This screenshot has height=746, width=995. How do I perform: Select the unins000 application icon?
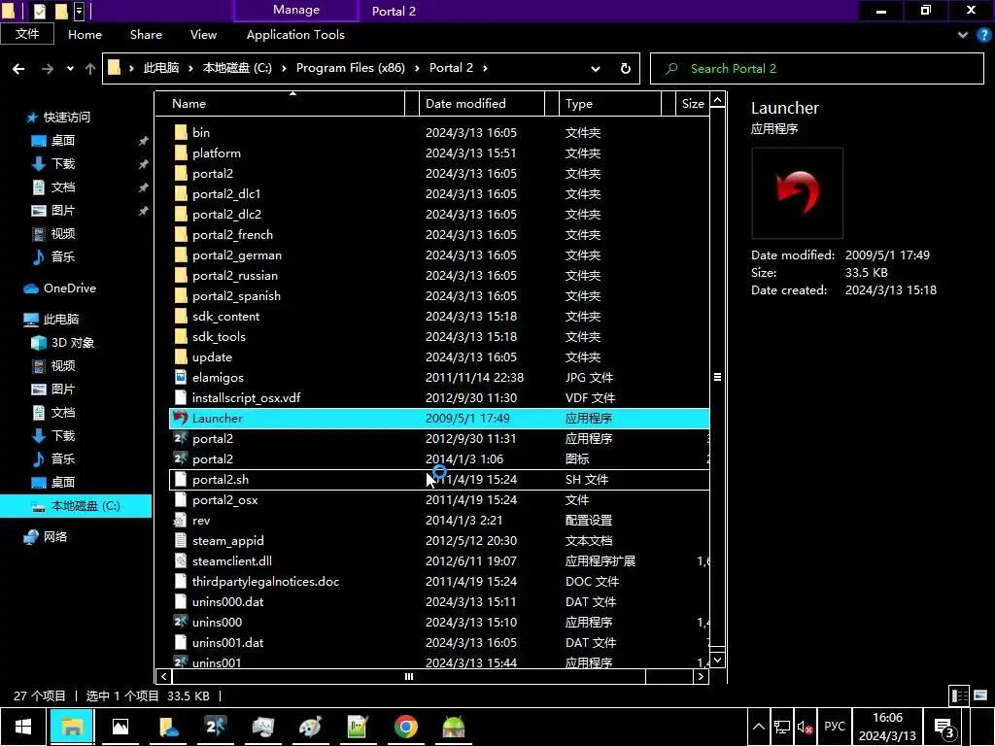(x=181, y=623)
